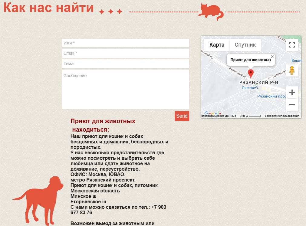Click the 'Окская' metro label on map
The height and width of the screenshot is (226, 306).
[x=250, y=88]
